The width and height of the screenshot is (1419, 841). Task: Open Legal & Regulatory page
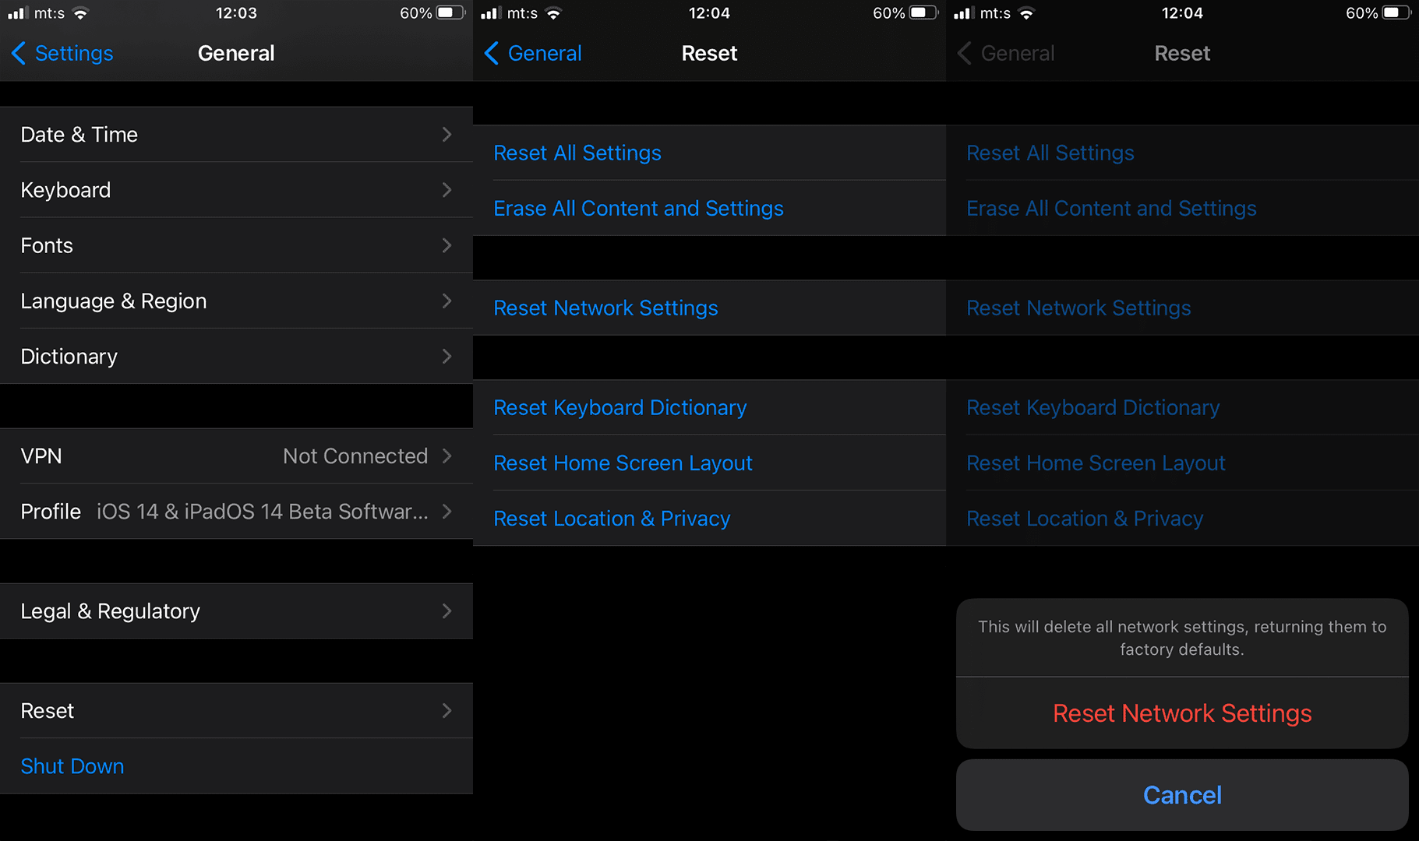pos(236,611)
